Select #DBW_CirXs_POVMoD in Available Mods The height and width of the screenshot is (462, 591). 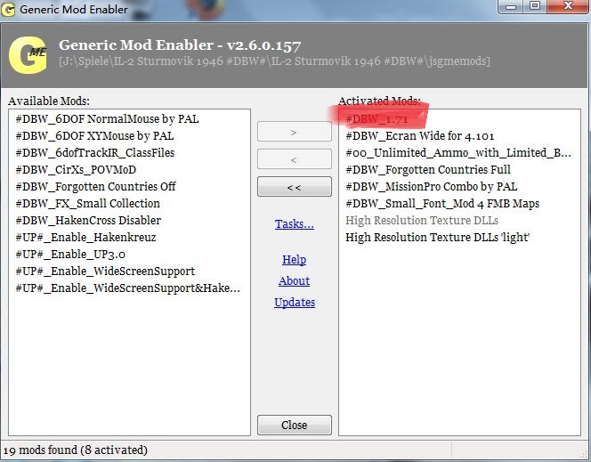pos(76,170)
